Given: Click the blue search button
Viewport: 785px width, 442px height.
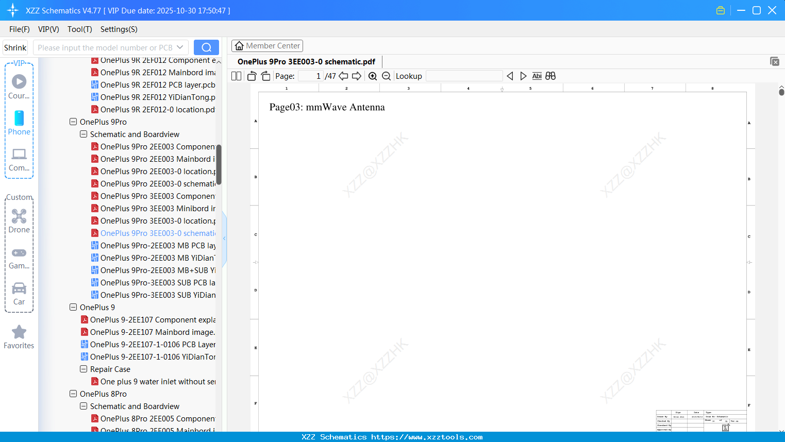Looking at the screenshot, I should 206,47.
